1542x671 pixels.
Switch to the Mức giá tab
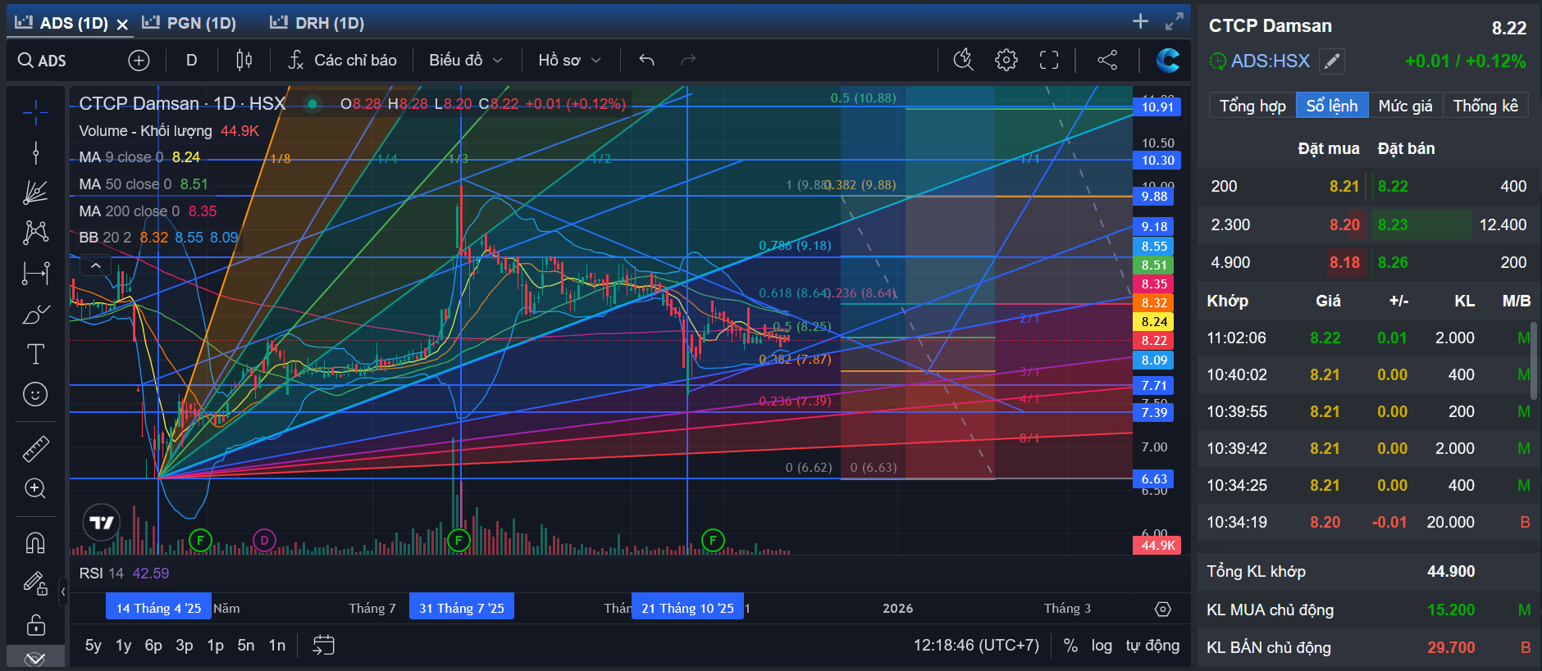tap(1405, 106)
